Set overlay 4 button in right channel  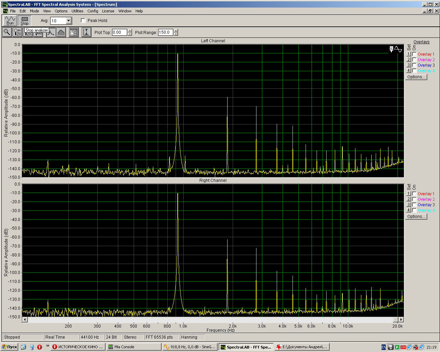point(408,210)
